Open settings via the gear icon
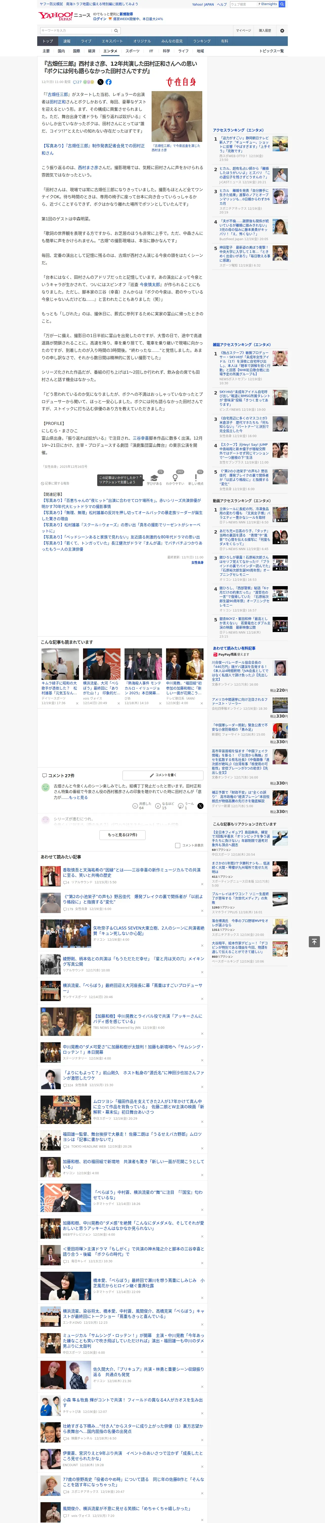Screen dimensions: 325x1523 pyautogui.click(x=282, y=31)
